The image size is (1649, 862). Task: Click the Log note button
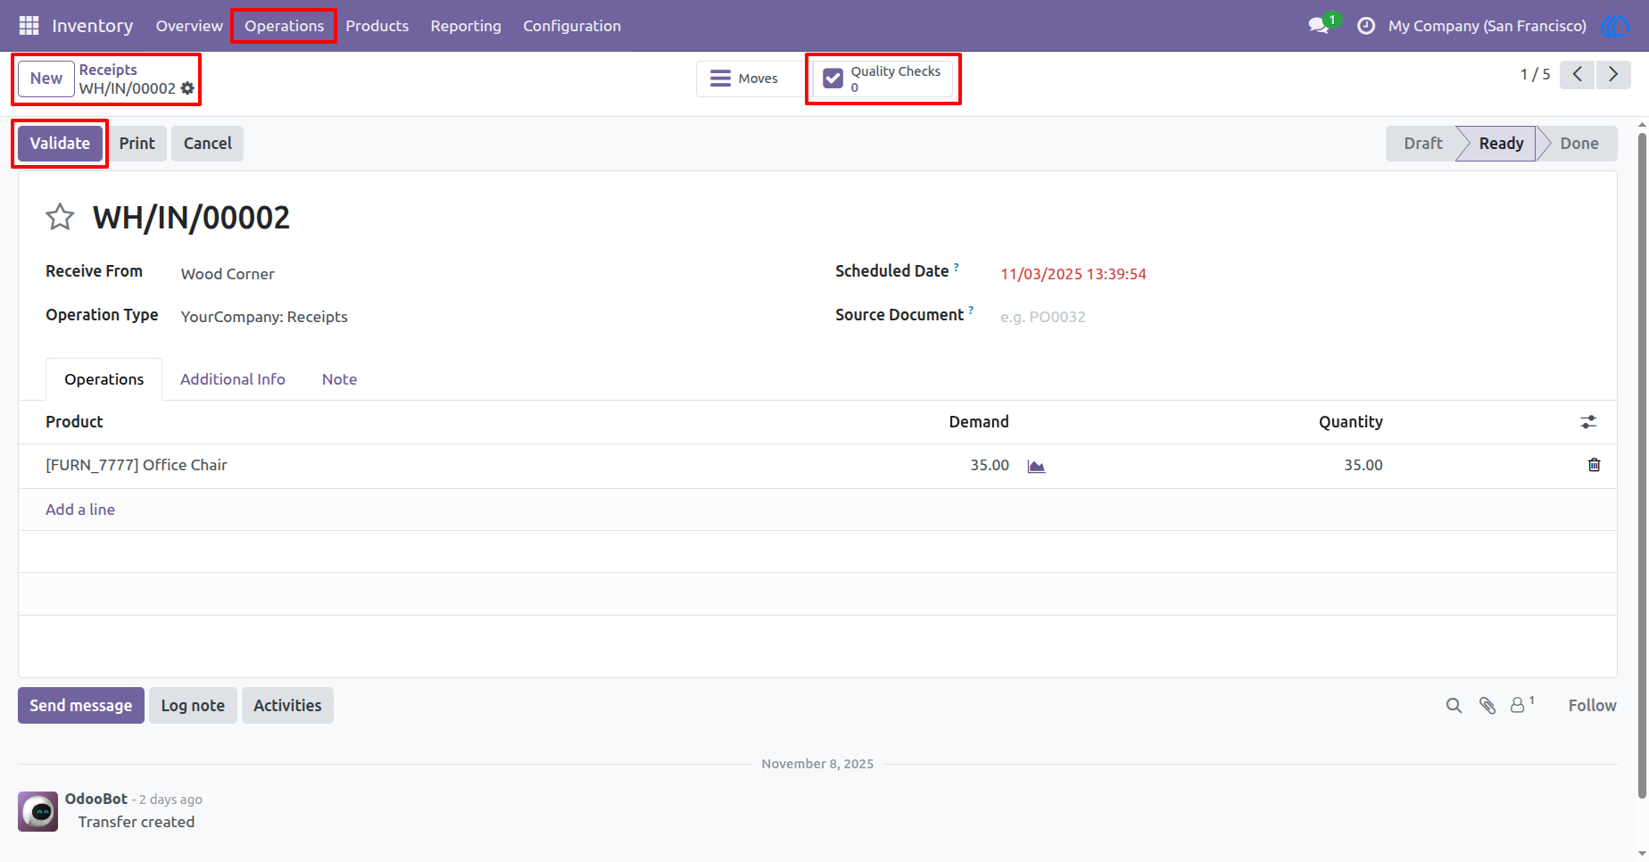click(193, 706)
